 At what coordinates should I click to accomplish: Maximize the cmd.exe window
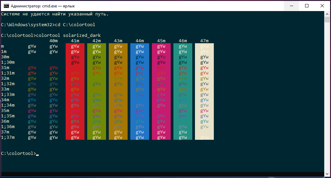[x=307, y=6]
